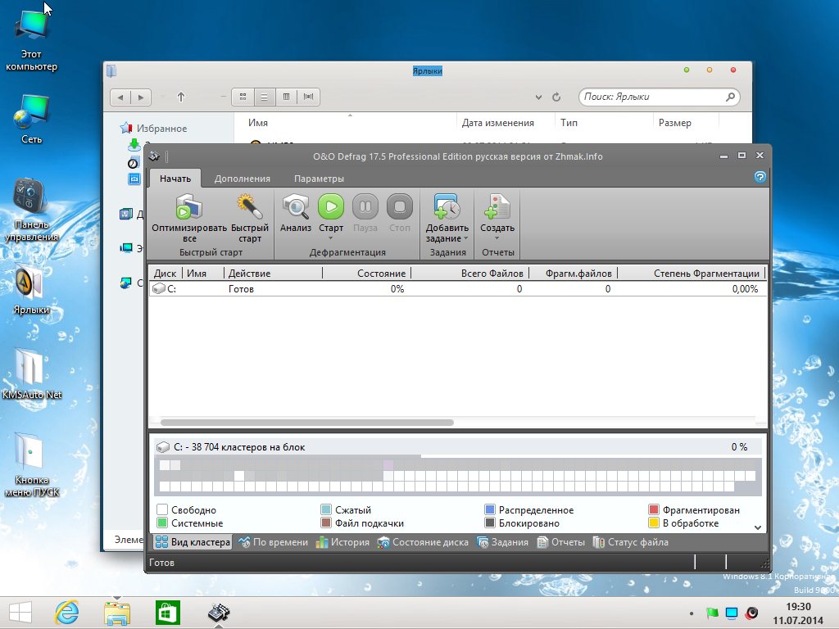Switch to the Начать ribbon tab
This screenshot has height=629, width=839.
[175, 179]
